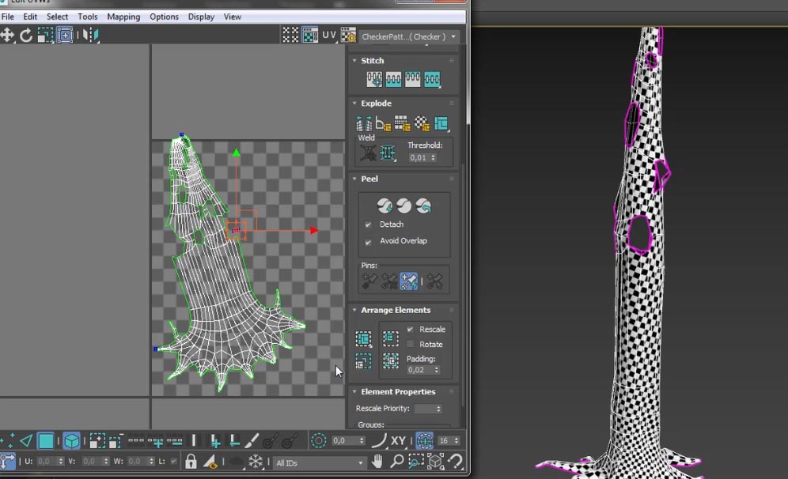Open the Mapping menu
Viewport: 788px width, 479px height.
pos(123,17)
